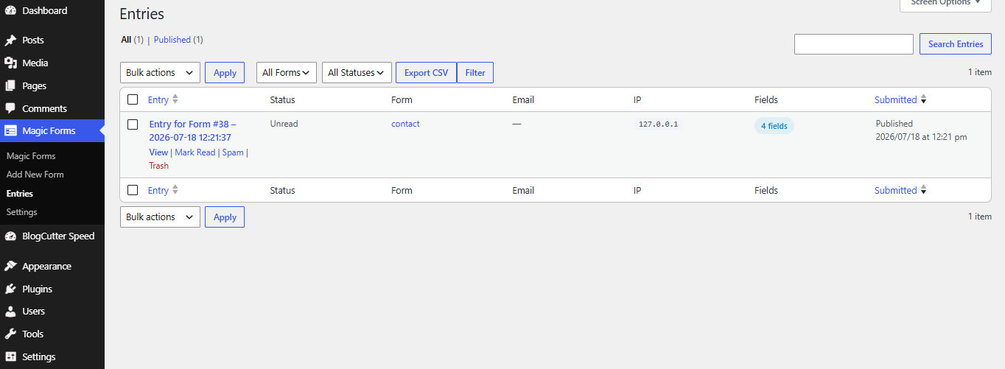Click the Comments speech bubble icon

point(10,108)
